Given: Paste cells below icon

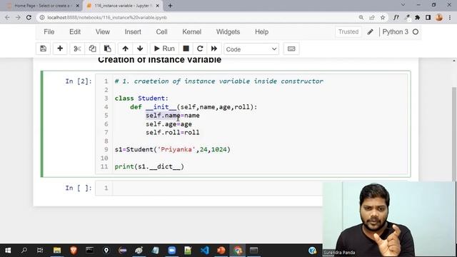Looking at the screenshot, I should click(x=108, y=49).
